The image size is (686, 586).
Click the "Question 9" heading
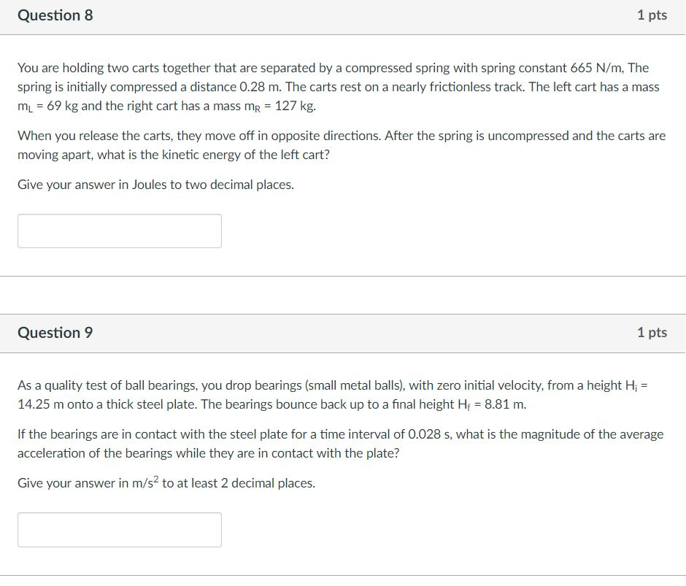(x=55, y=333)
